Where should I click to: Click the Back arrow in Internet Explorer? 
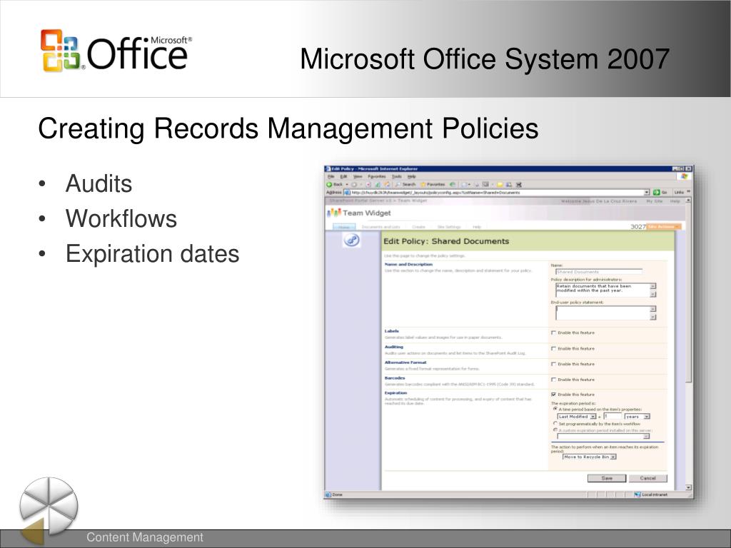click(329, 184)
